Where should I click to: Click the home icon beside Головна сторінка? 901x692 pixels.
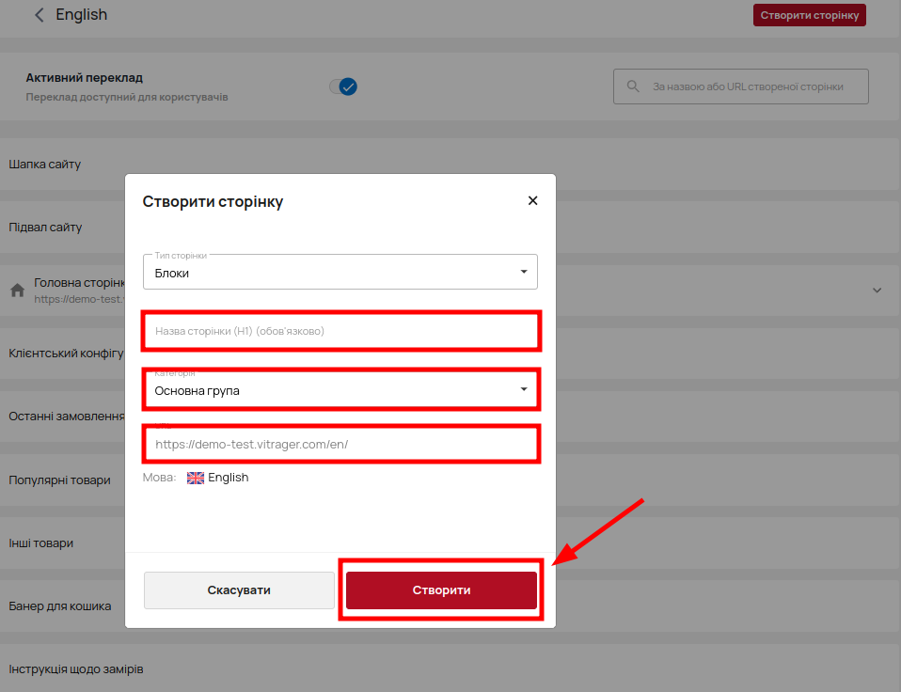17,291
